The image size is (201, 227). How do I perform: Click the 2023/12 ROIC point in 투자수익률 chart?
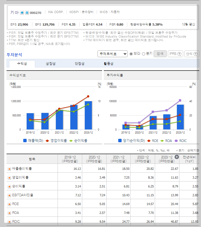tap(180, 100)
